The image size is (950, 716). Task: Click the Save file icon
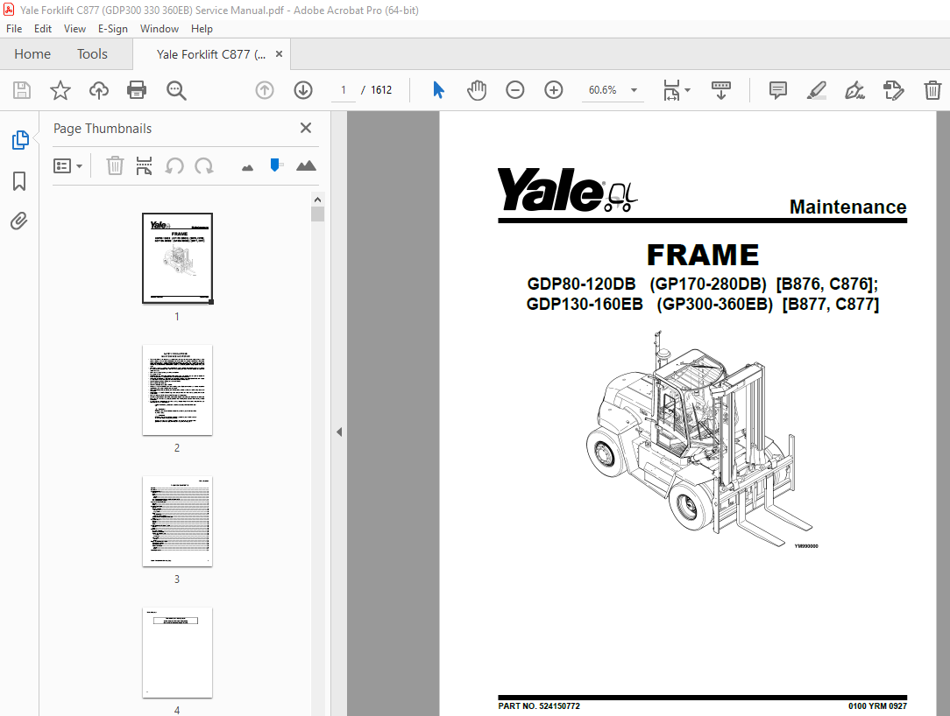coord(22,90)
